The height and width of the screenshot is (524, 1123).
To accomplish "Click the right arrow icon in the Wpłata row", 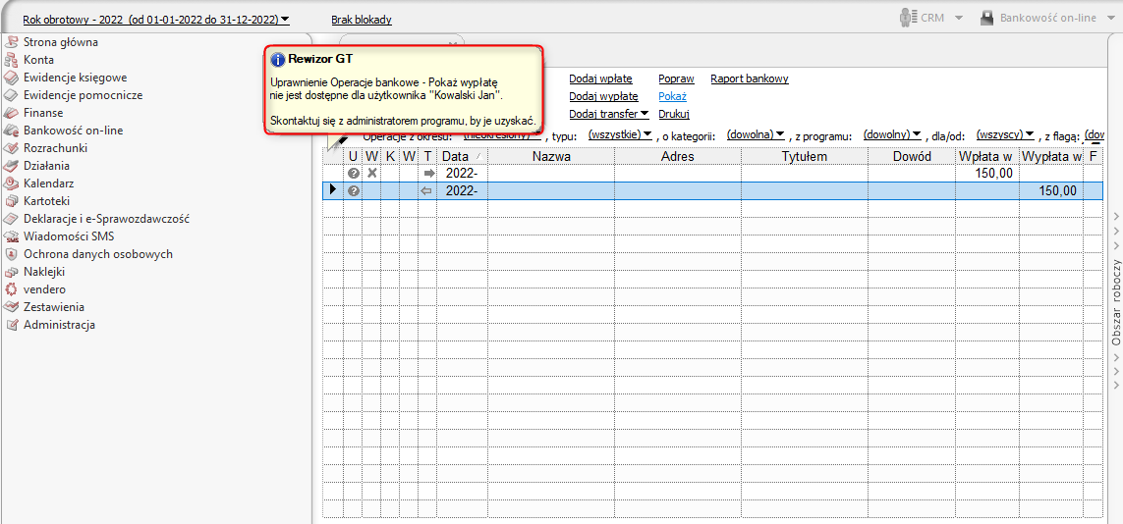I will (x=429, y=173).
